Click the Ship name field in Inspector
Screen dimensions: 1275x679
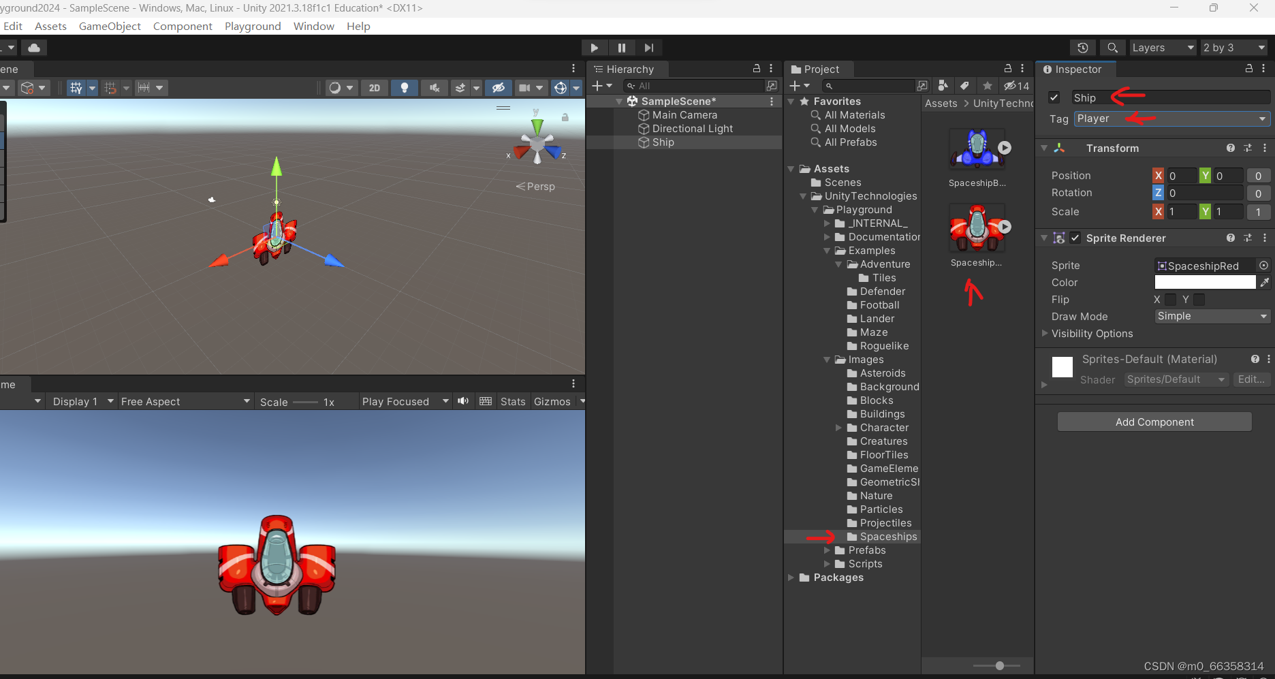[1170, 97]
